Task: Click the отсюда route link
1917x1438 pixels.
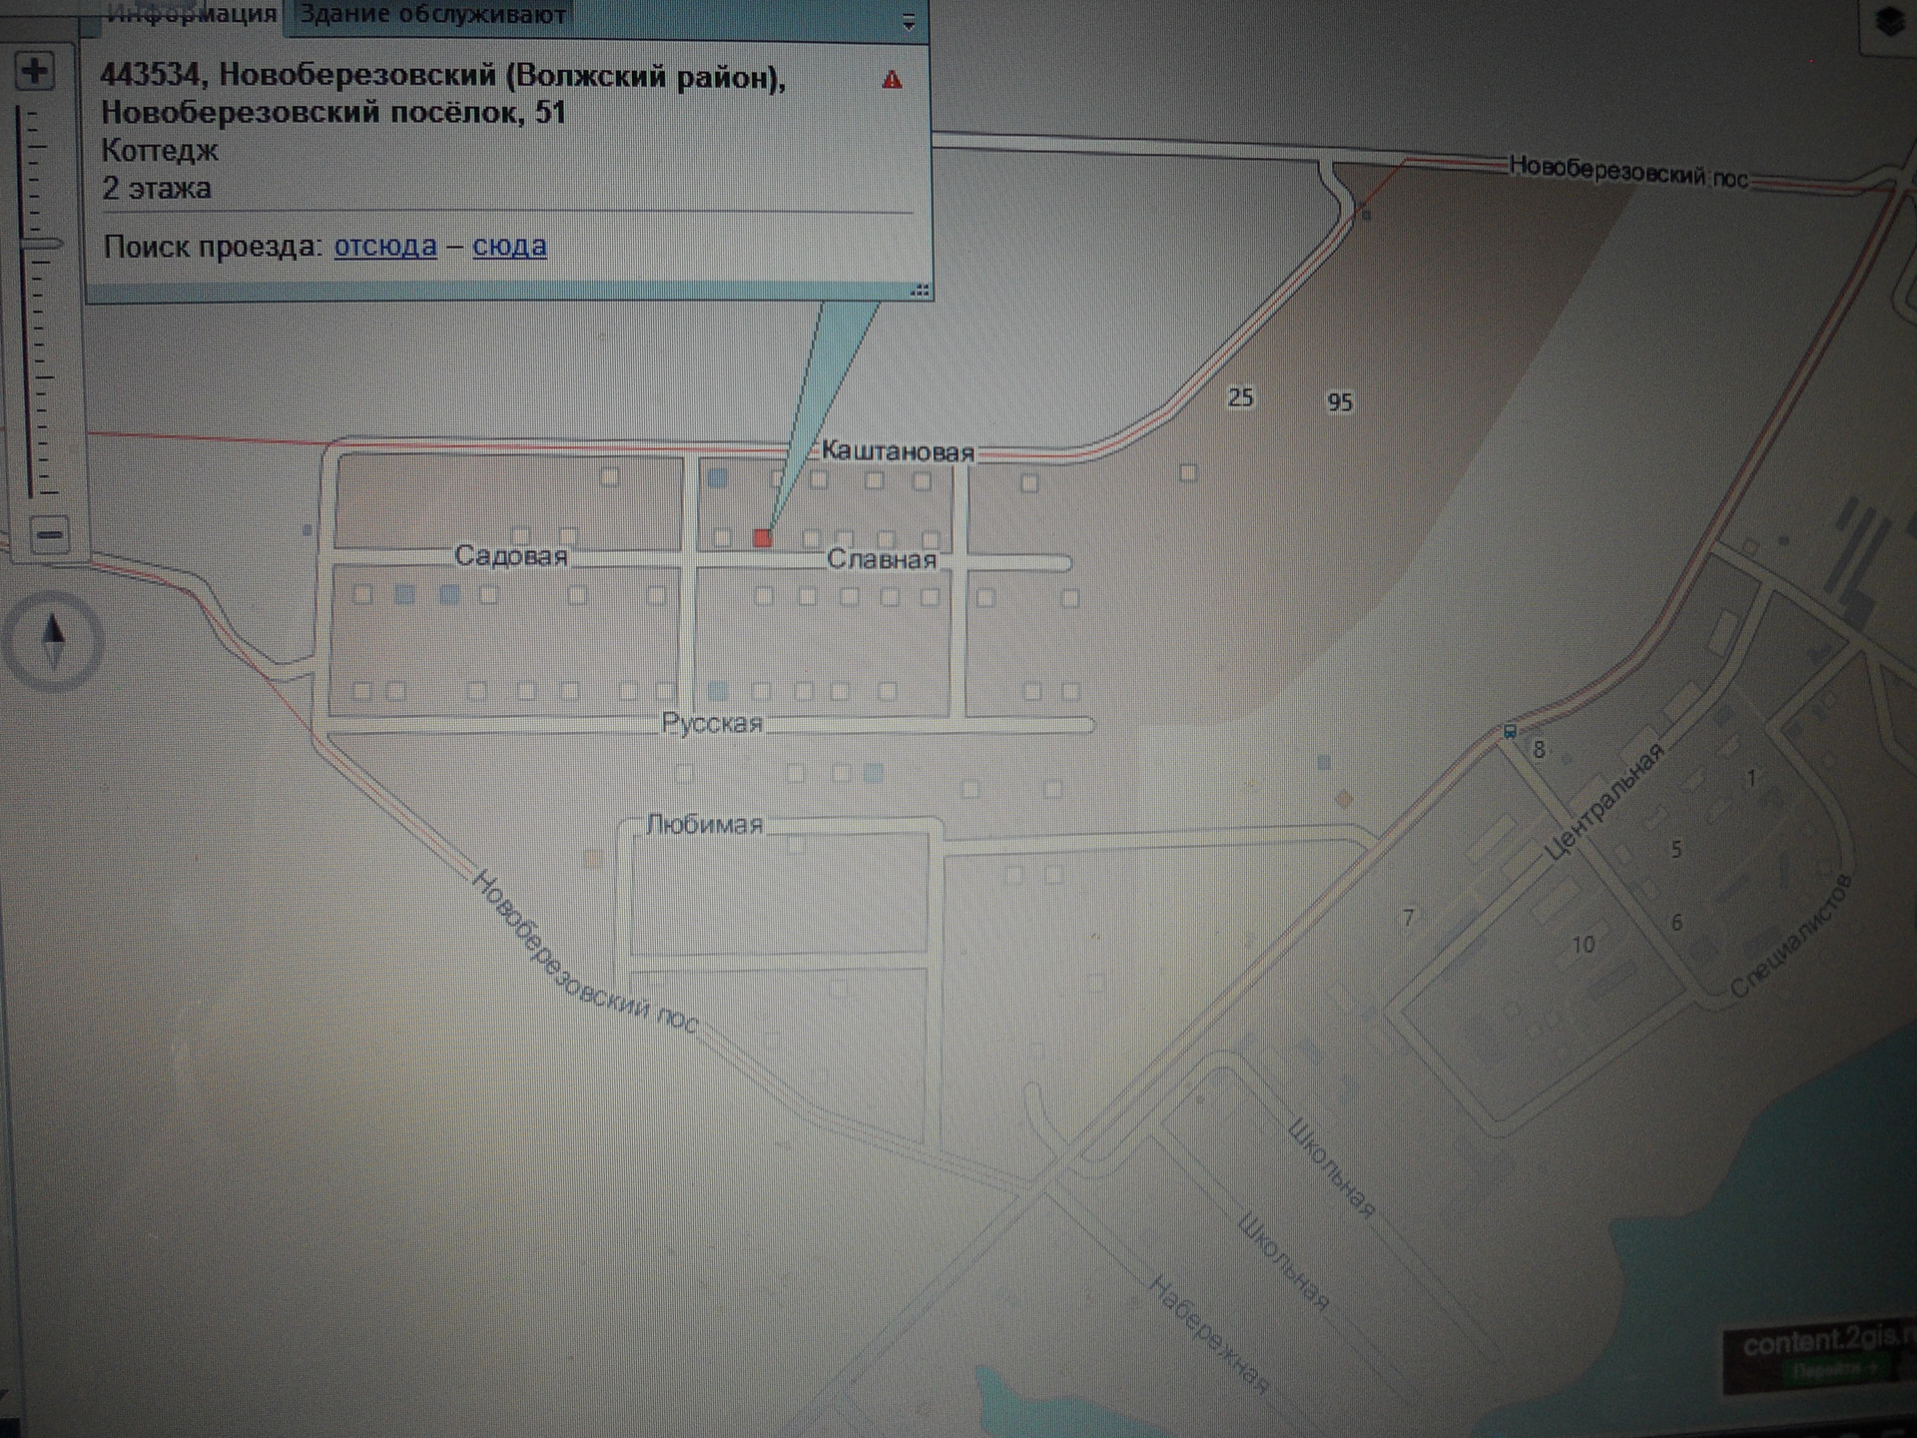Action: [385, 246]
